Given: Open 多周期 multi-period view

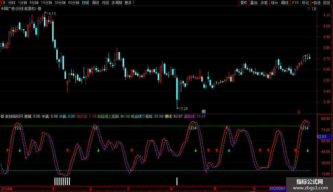Looking at the screenshot, I should click(117, 3).
